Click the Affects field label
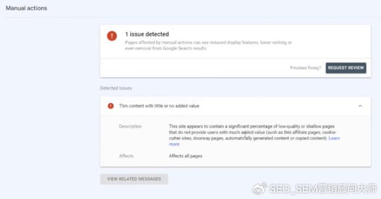 click(x=126, y=156)
